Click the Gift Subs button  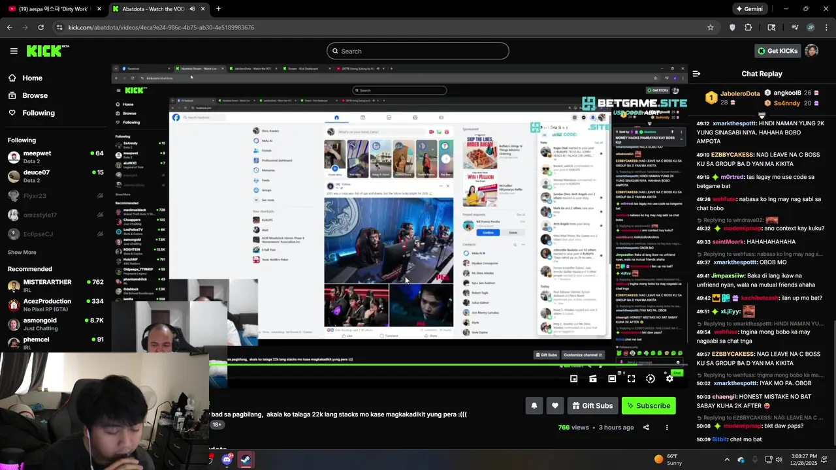click(x=593, y=406)
